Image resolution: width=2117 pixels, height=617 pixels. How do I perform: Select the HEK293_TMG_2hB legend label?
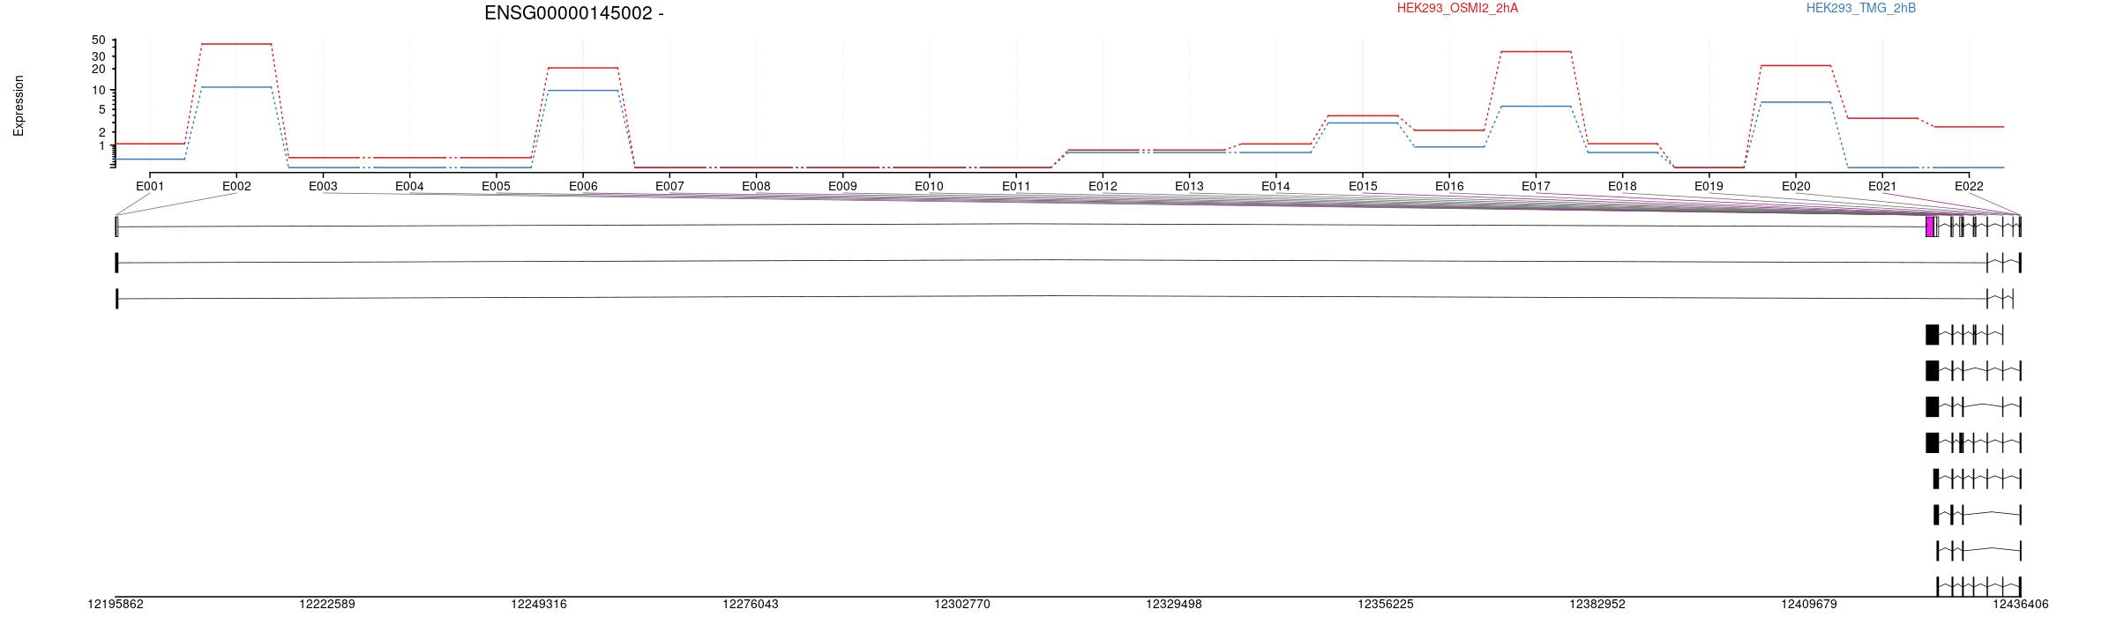(1861, 8)
